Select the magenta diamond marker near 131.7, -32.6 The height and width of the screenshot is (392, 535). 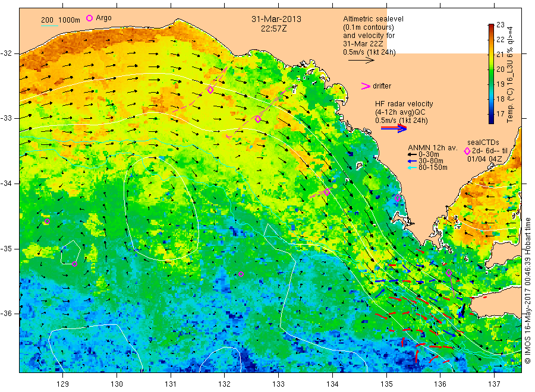[x=210, y=90]
